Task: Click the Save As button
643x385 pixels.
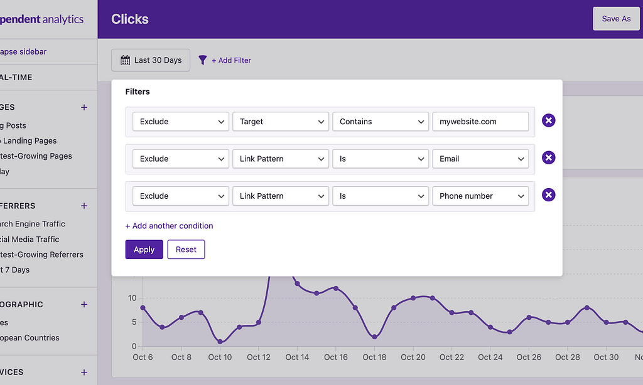Action: [616, 18]
